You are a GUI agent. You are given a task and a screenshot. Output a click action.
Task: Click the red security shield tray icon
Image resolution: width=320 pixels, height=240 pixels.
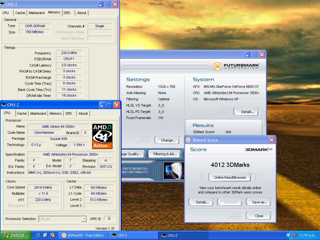[294, 235]
